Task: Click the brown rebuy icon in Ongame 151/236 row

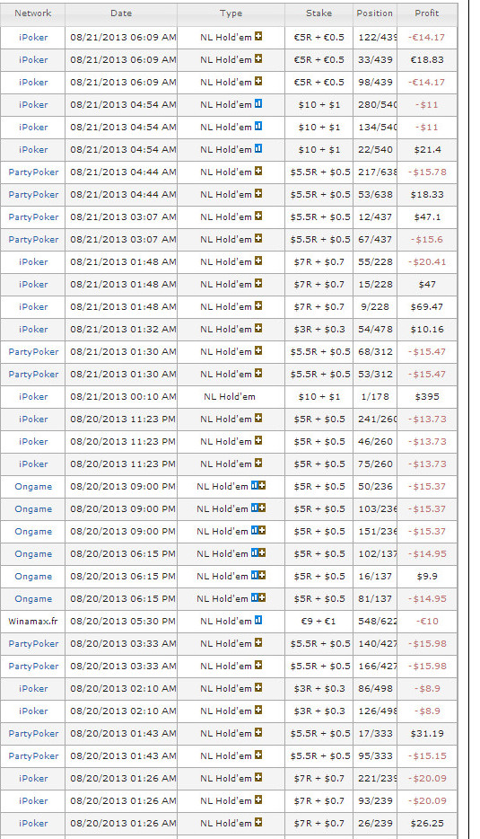Action: coord(262,531)
